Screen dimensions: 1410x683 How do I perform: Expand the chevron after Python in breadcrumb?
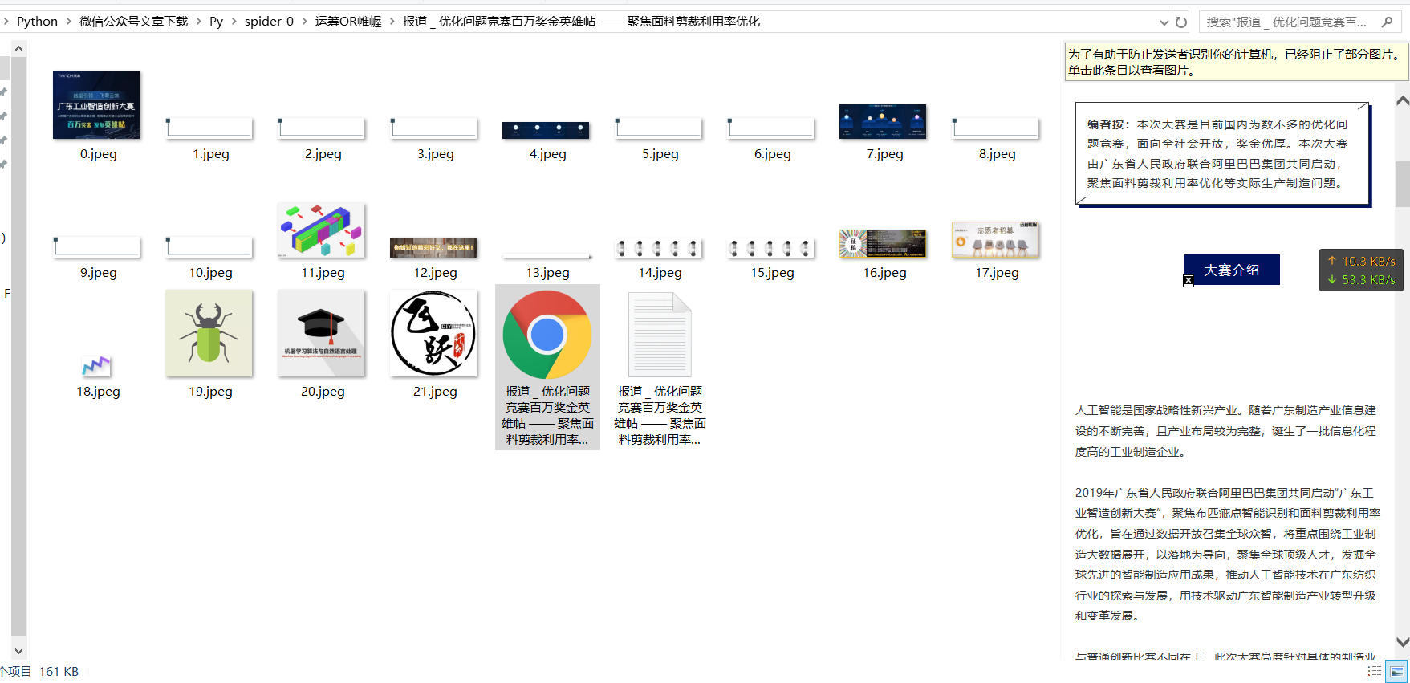(x=69, y=22)
